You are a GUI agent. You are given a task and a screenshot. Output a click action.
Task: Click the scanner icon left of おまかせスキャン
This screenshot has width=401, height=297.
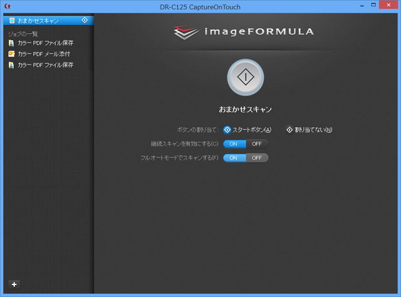(12, 21)
